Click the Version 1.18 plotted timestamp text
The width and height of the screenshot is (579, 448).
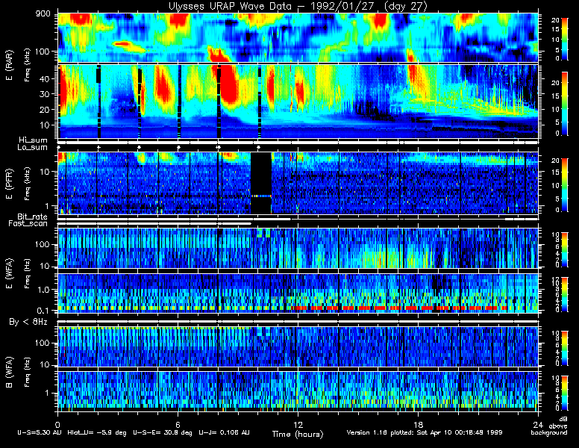point(425,432)
